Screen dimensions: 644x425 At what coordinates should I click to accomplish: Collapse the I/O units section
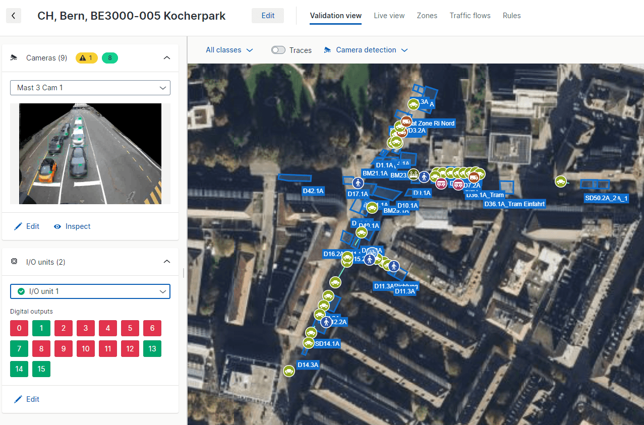pos(167,262)
